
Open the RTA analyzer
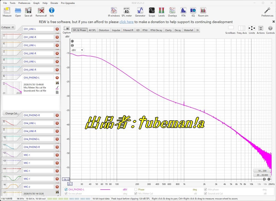click(x=184, y=12)
